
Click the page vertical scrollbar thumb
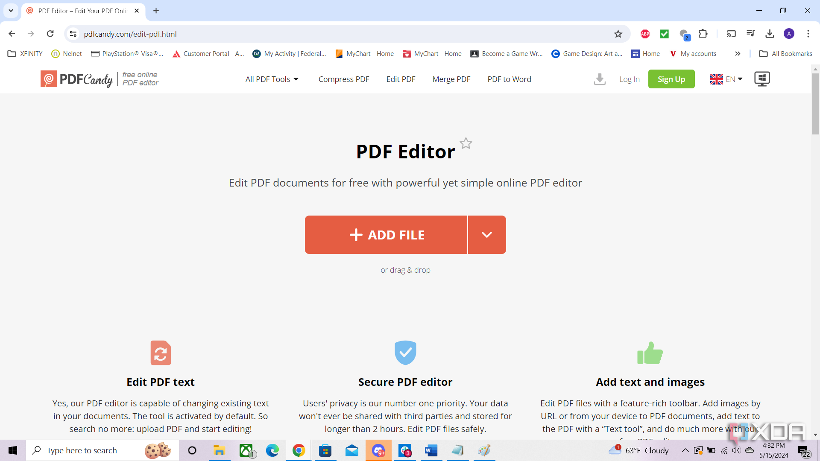(815, 104)
